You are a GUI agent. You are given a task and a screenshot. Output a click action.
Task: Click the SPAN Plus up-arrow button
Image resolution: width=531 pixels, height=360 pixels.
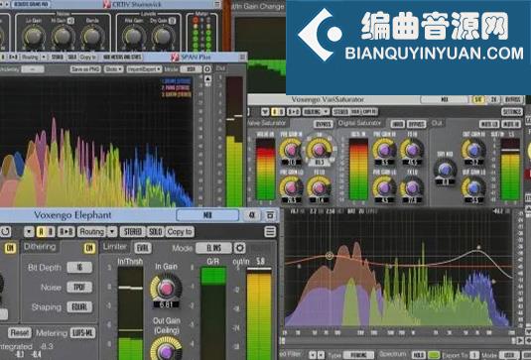tap(207, 78)
